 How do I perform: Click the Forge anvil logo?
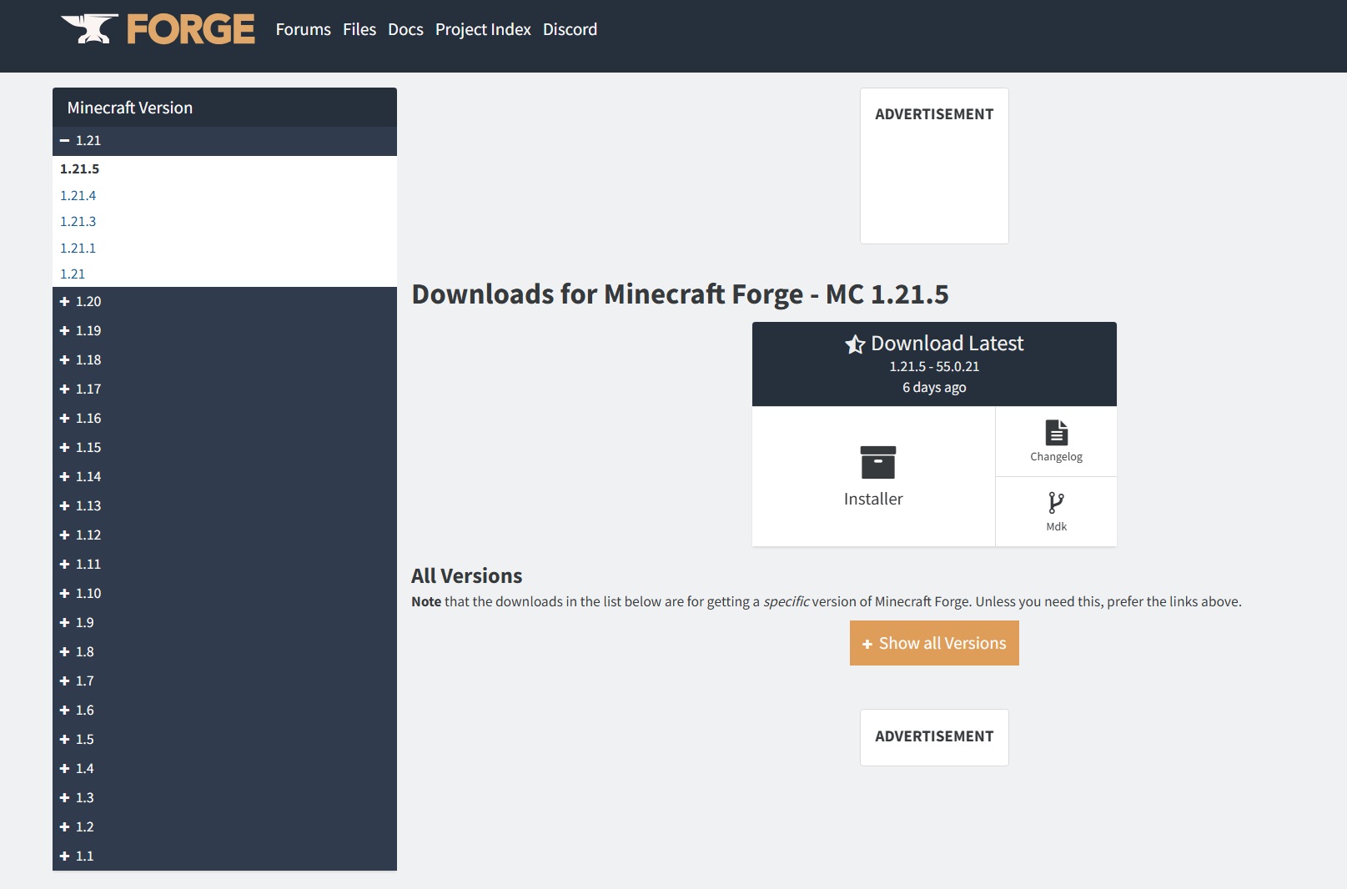pyautogui.click(x=158, y=29)
